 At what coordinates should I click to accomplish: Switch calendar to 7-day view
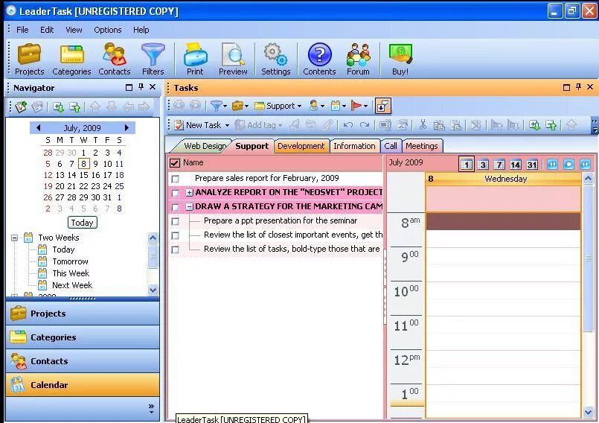click(x=499, y=165)
